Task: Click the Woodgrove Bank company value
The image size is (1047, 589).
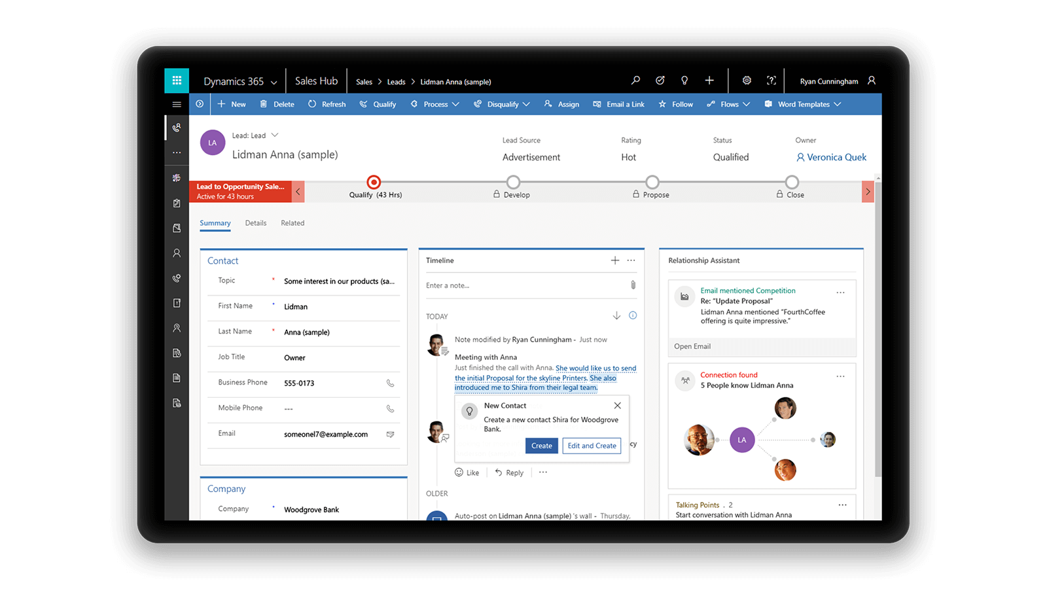Action: 311,510
